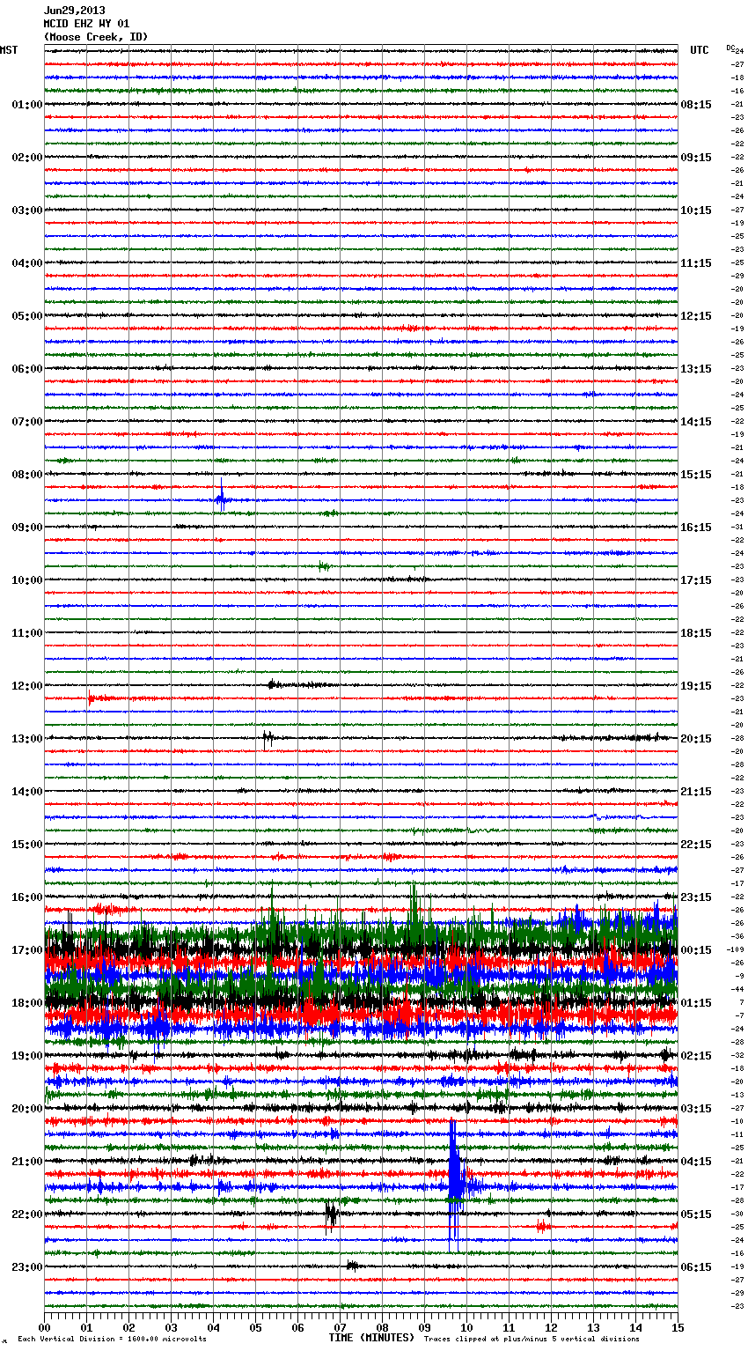Click the 22:15 UTC time label
The image size is (748, 1351).
click(x=696, y=845)
